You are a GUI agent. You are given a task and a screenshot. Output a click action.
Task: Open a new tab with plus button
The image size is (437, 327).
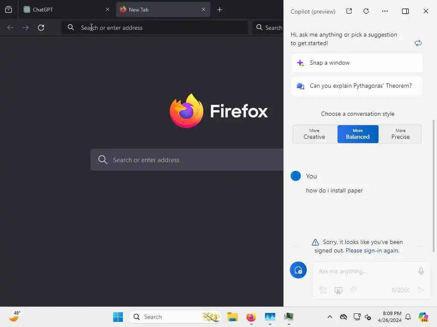tap(220, 10)
